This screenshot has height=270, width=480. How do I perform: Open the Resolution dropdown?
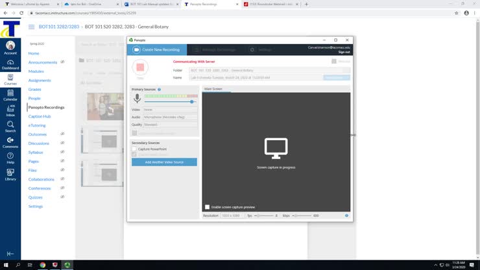(x=232, y=215)
